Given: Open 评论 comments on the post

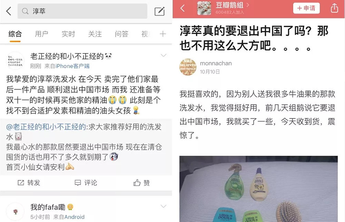Looking at the screenshot, I should point(86,183).
